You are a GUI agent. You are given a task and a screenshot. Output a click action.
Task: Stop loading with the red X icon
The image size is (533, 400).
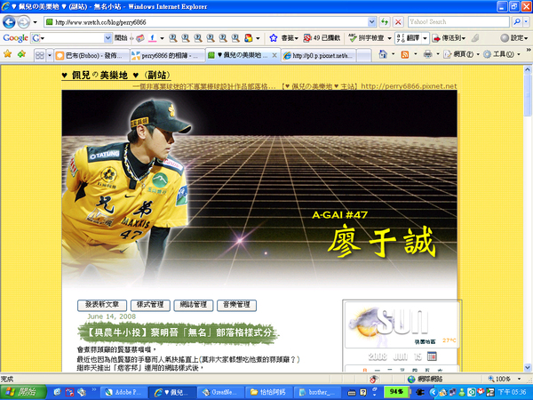398,22
